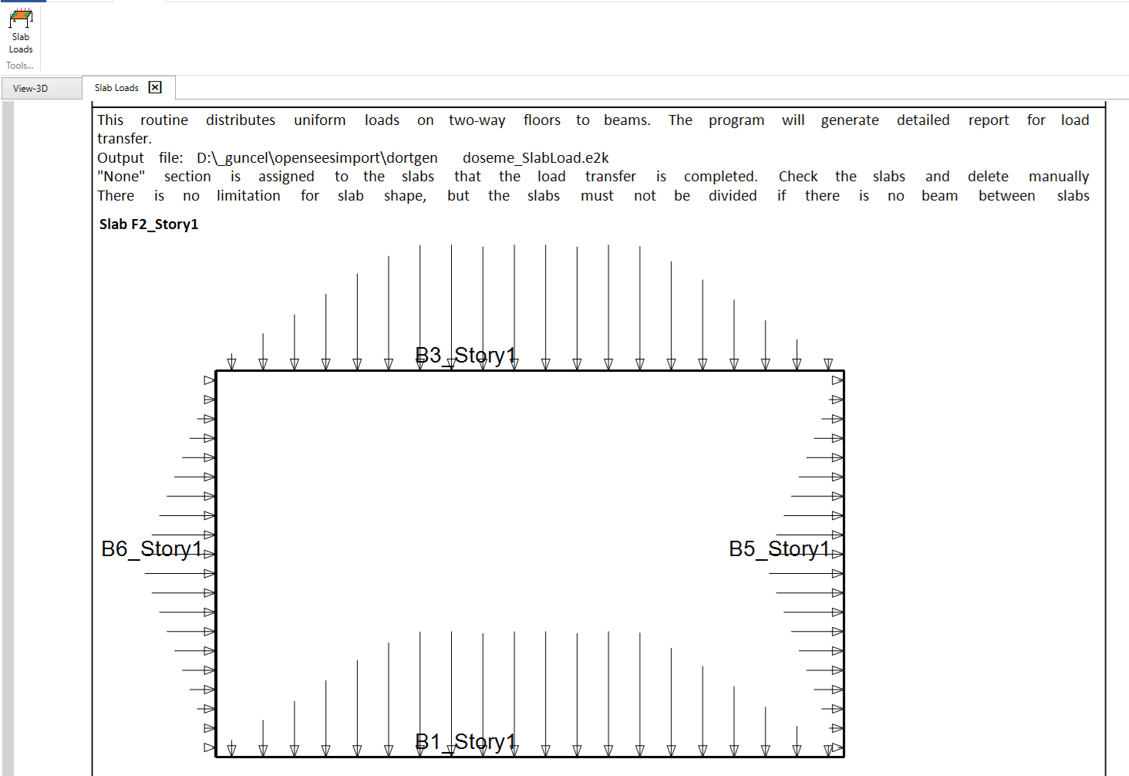Click the "None" section assigned text line
Viewport: 1129px width, 776px height.
(593, 177)
